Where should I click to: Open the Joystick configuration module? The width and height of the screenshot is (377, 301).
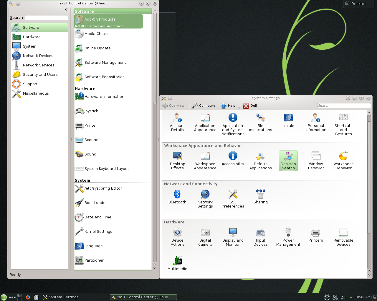[x=87, y=111]
